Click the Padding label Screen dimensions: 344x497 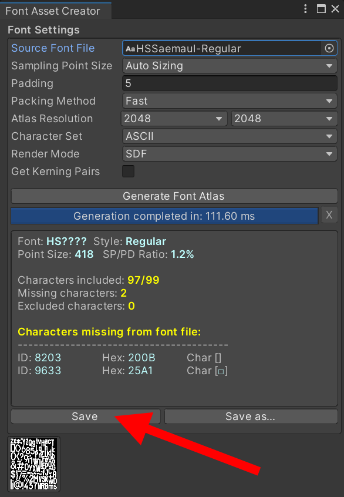coord(32,83)
